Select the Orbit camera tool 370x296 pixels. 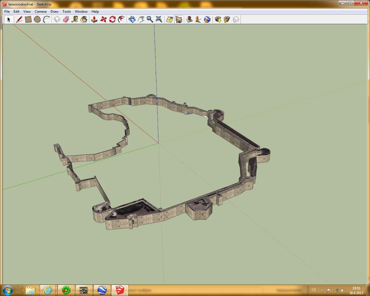(132, 19)
